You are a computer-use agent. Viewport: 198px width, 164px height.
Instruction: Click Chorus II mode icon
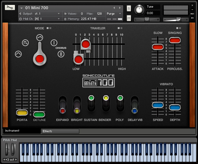[61, 54]
